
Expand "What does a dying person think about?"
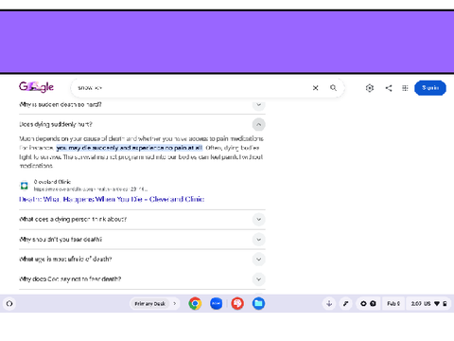pos(258,219)
